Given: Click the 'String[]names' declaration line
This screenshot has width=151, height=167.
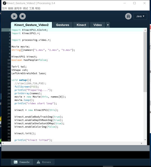Looking at the screenshot, I should [x=43, y=50].
